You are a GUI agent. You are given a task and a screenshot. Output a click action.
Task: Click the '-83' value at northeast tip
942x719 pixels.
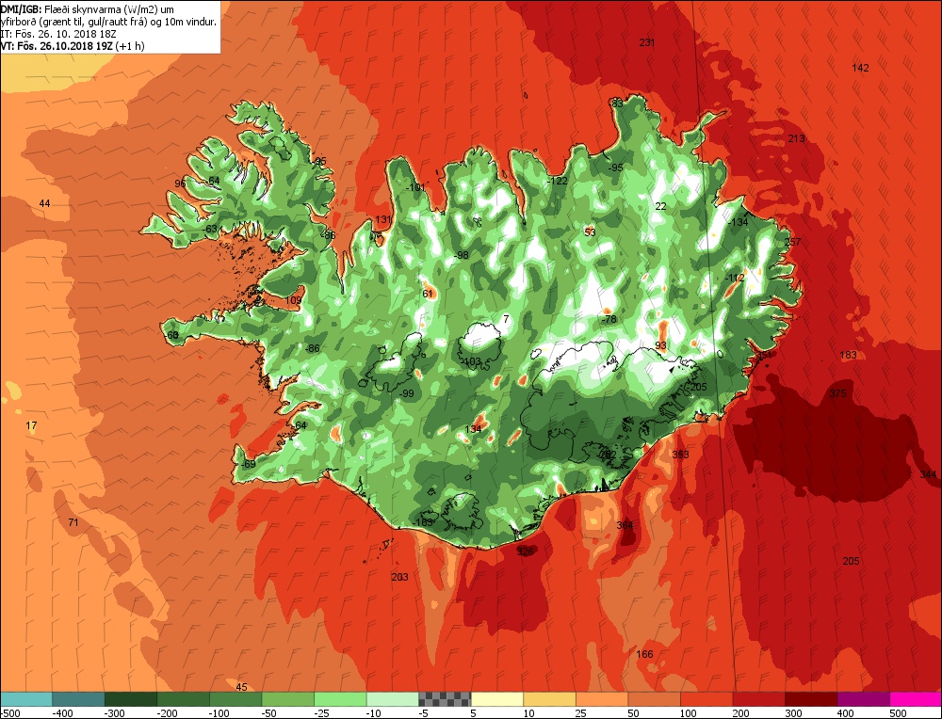(616, 104)
